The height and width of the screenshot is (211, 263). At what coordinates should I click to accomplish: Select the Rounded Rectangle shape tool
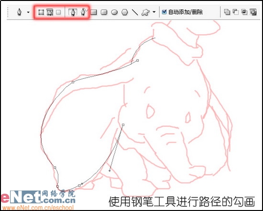[x=104, y=12]
